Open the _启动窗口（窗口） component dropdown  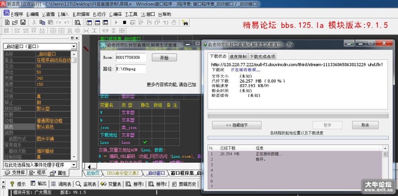pyautogui.click(x=74, y=47)
